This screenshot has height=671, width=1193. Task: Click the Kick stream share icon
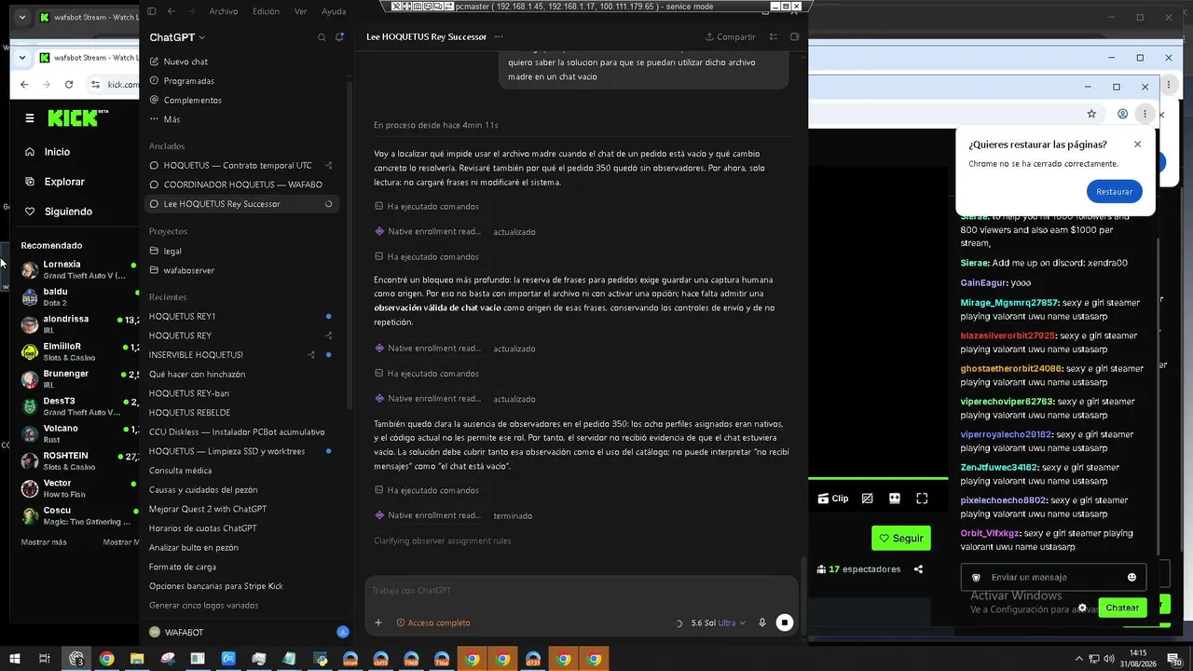(x=918, y=569)
